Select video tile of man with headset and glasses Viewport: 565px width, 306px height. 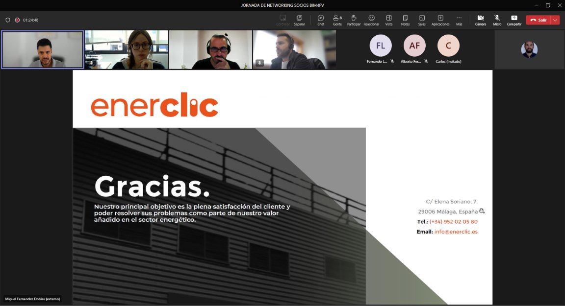(x=210, y=49)
